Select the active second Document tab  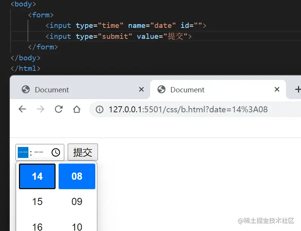coord(218,89)
